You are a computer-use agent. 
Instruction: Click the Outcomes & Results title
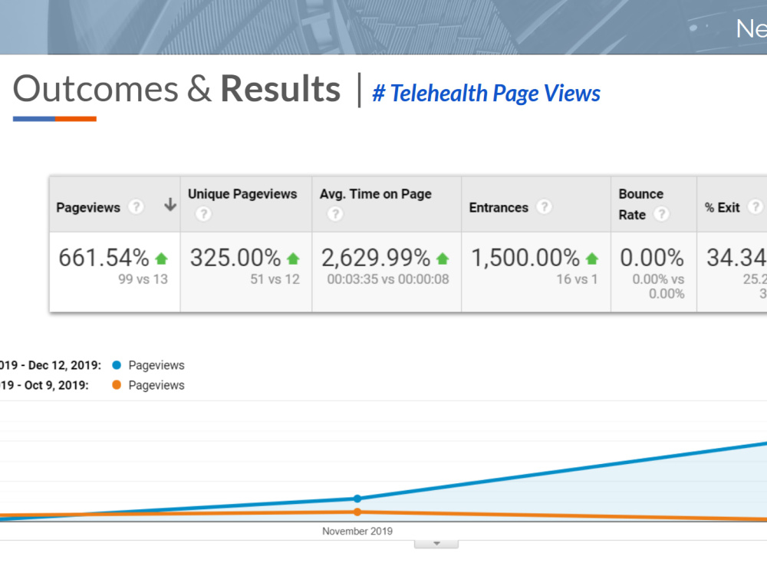tap(176, 89)
